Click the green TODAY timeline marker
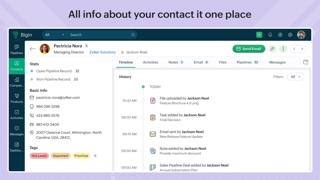The width and height of the screenshot is (320, 180). pos(143,87)
